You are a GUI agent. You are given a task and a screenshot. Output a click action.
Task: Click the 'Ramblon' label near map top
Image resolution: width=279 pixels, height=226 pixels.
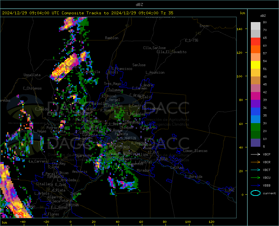coord(112,38)
